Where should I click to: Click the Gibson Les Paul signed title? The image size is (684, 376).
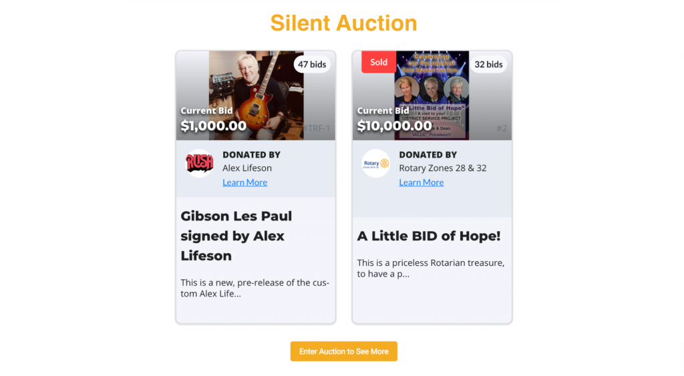click(x=236, y=236)
